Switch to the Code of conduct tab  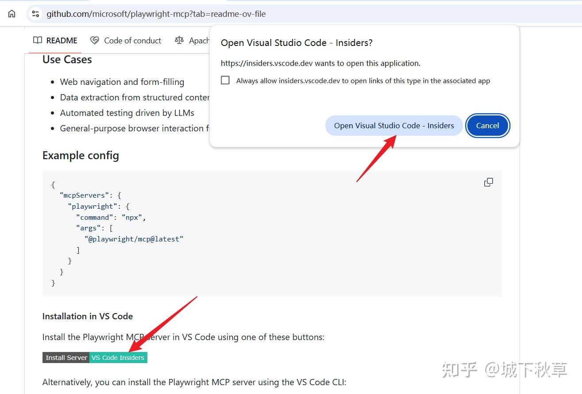[x=132, y=40]
